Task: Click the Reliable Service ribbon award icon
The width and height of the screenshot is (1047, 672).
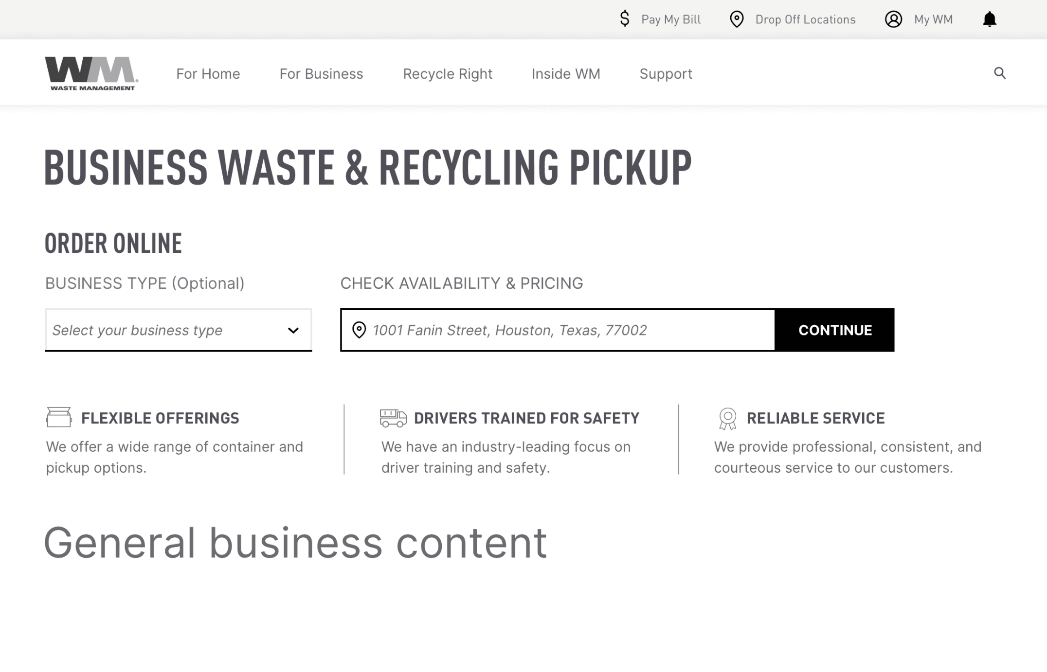Action: [727, 418]
